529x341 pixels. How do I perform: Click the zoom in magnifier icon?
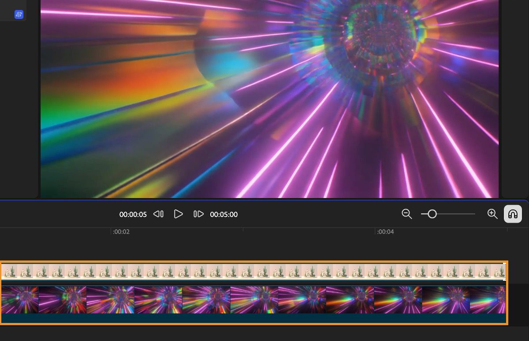coord(492,214)
